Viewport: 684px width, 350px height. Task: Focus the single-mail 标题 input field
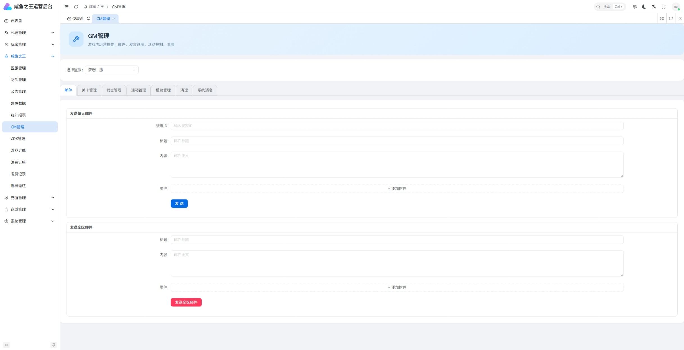click(397, 141)
